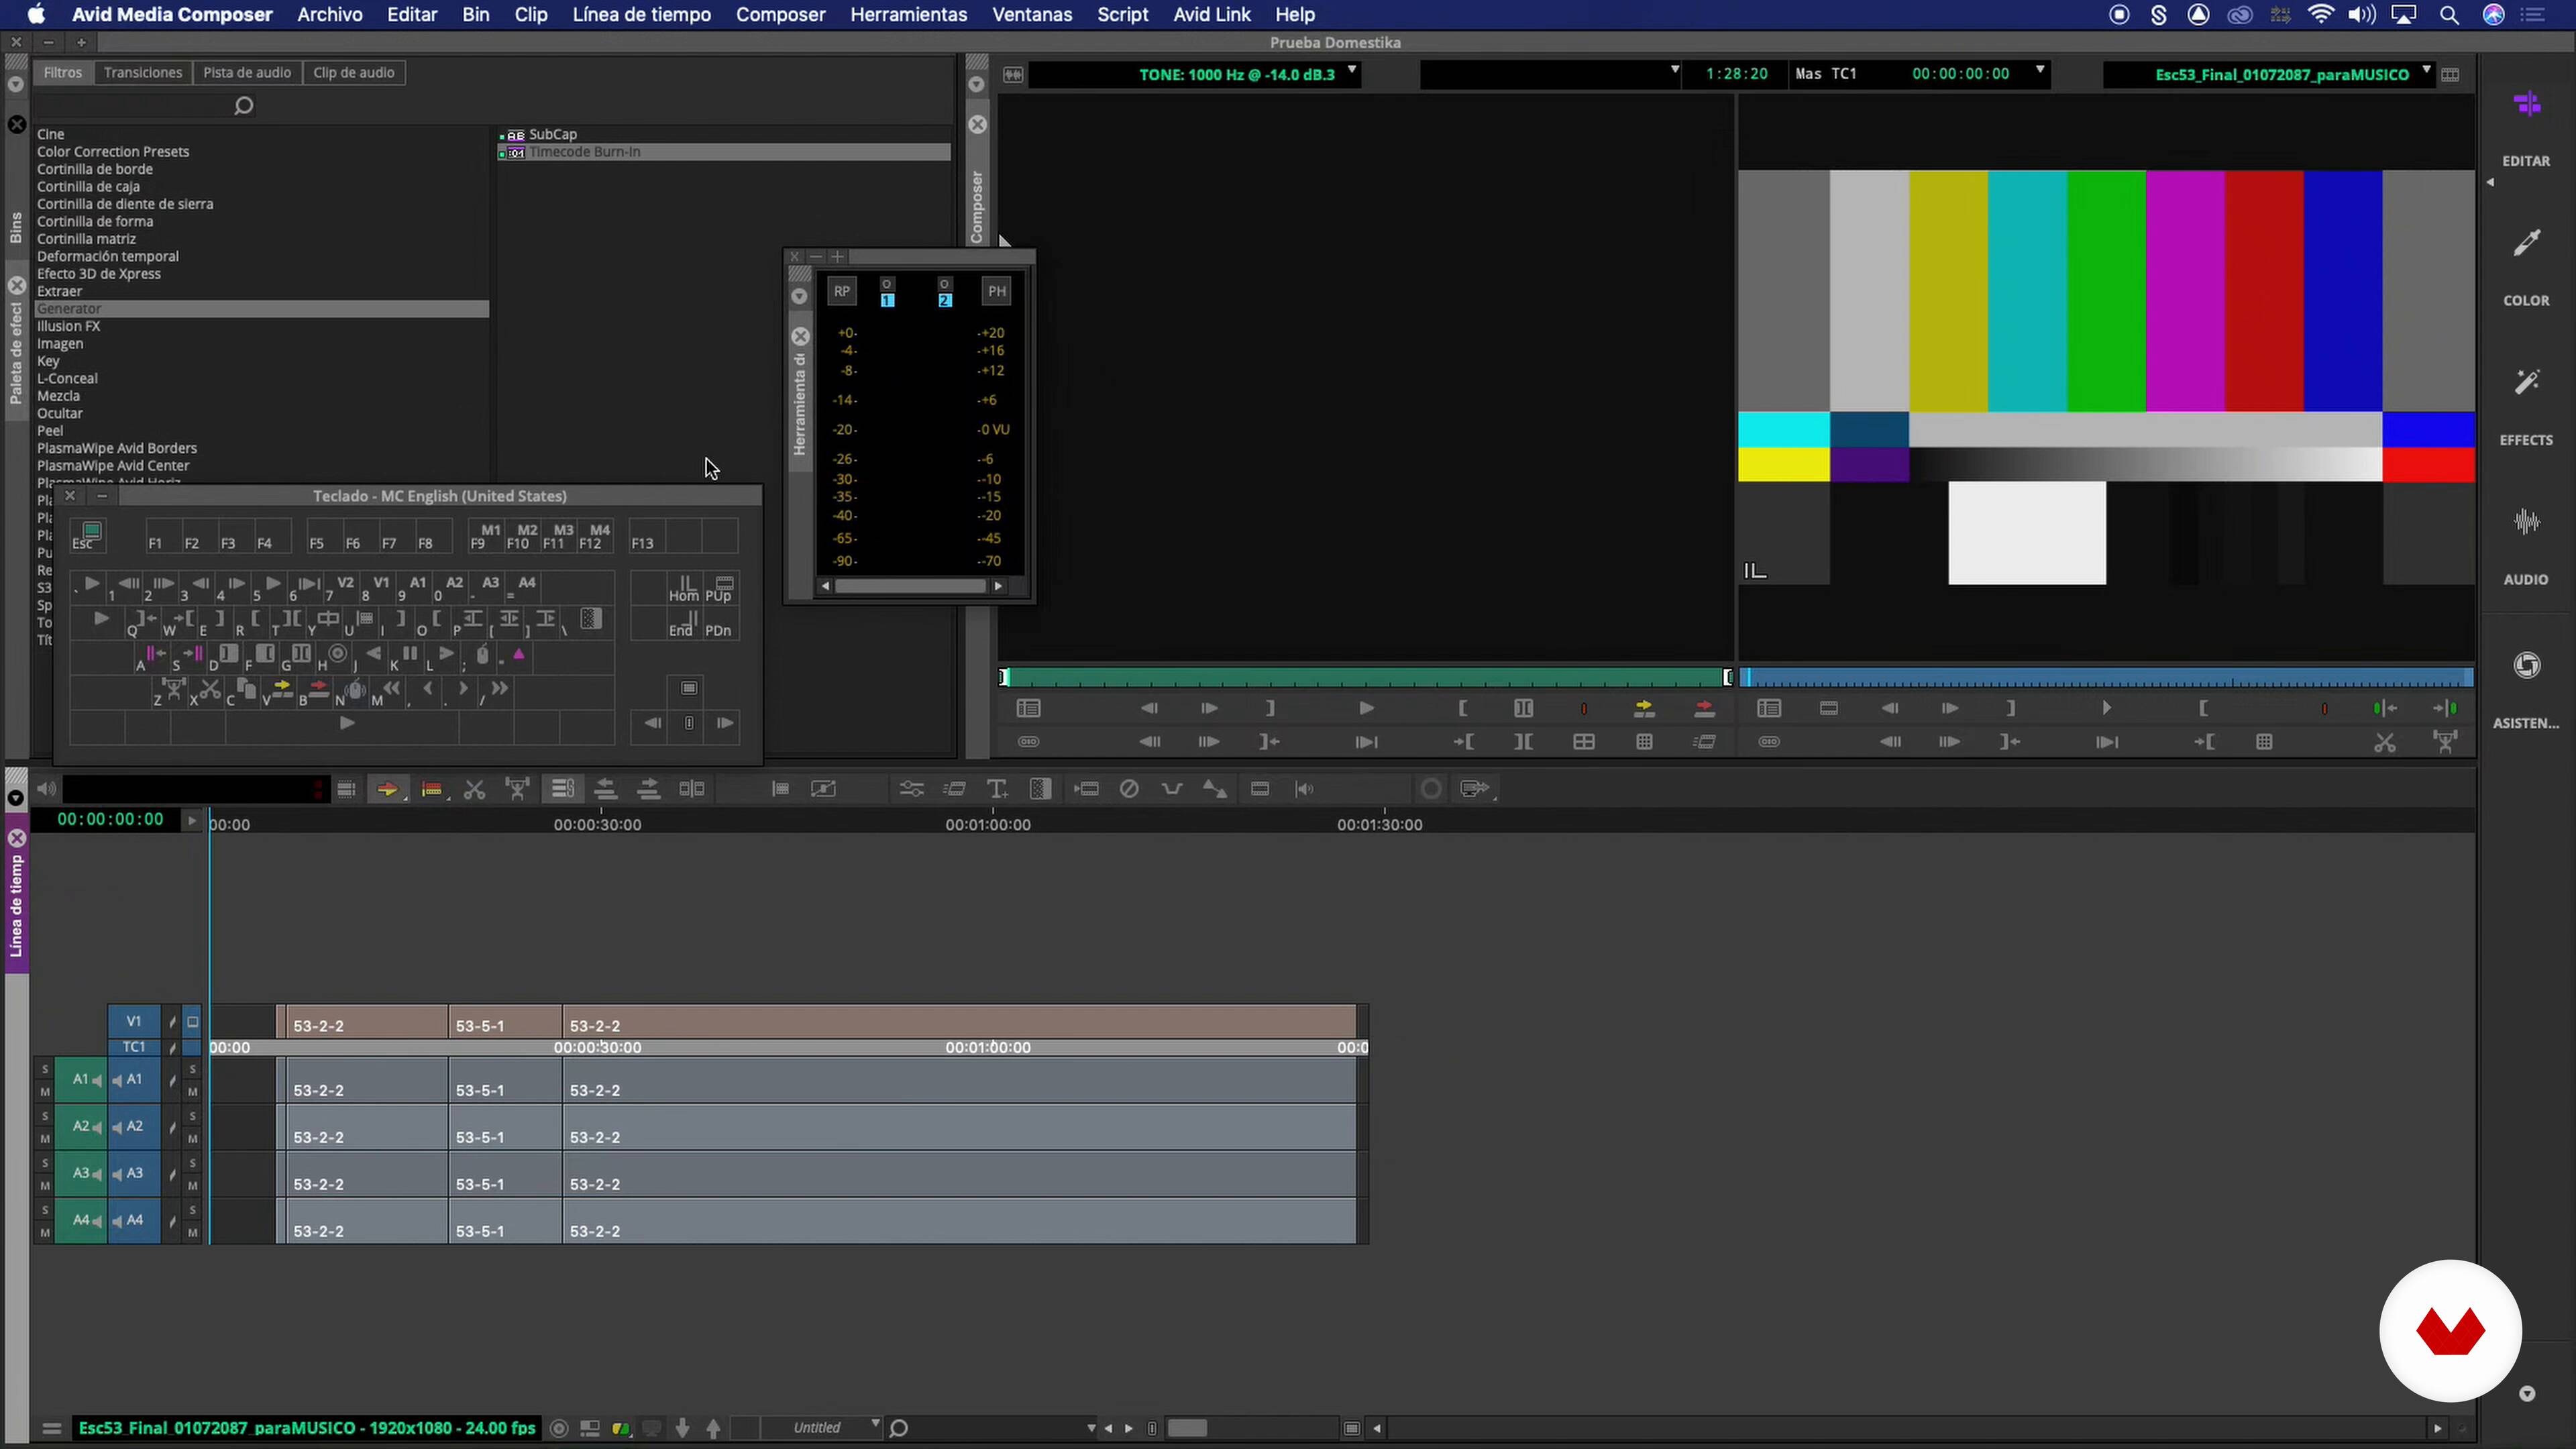Viewport: 2576px width, 1449px height.
Task: Open the Audio Tool panel fast menu
Action: pos(799,296)
